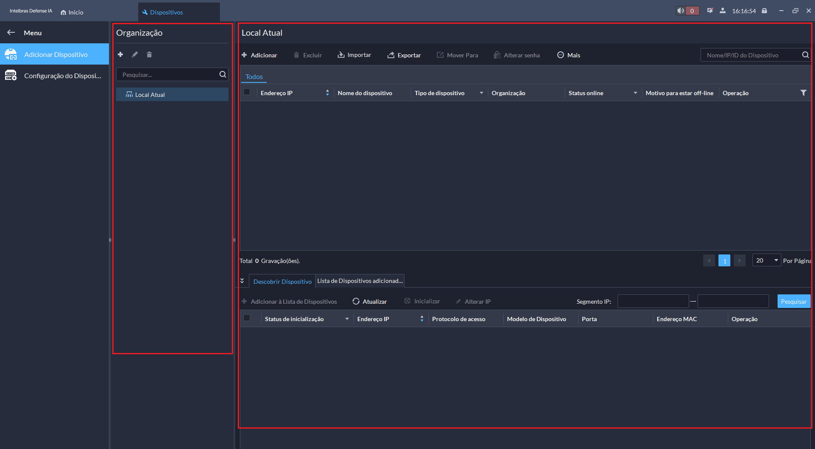Click Nome do dispositivo column header
815x449 pixels.
click(365, 93)
